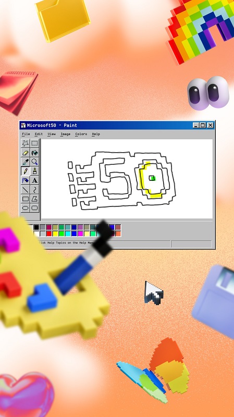Click the green pixel in canvas drawing
The width and height of the screenshot is (234, 417).
pos(152,178)
